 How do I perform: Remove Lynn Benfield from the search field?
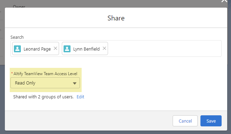(x=104, y=48)
